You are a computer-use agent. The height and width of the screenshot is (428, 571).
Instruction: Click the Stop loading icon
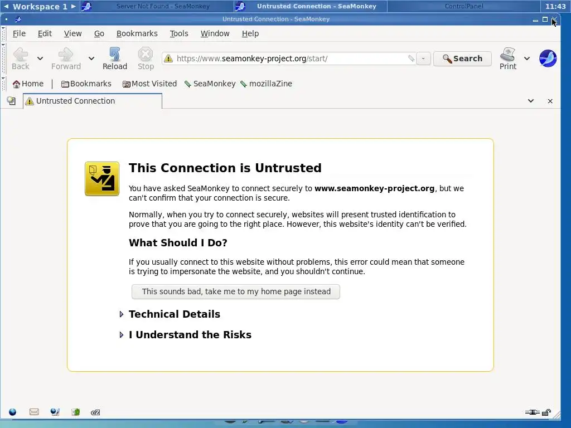pyautogui.click(x=146, y=55)
